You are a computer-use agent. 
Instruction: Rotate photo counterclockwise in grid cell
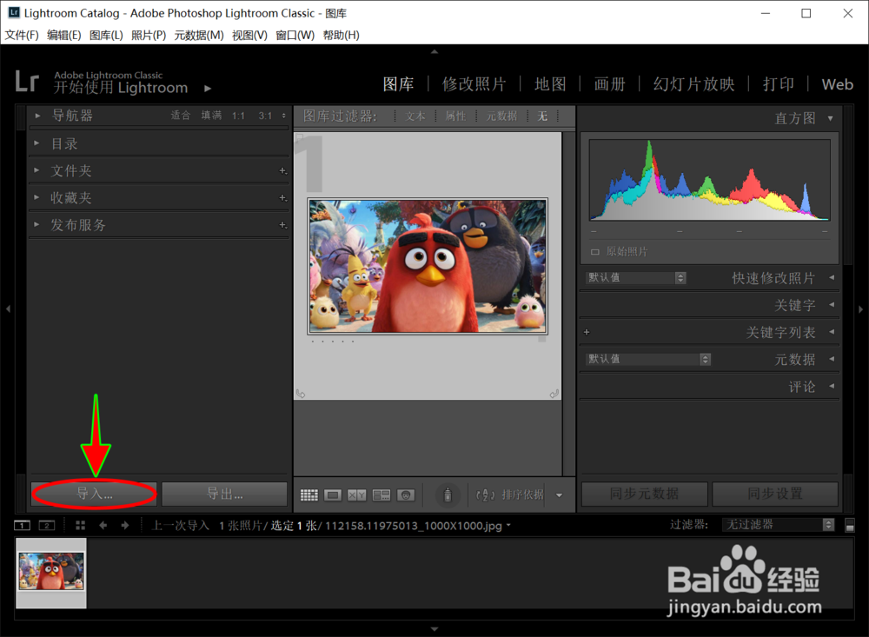tap(301, 394)
